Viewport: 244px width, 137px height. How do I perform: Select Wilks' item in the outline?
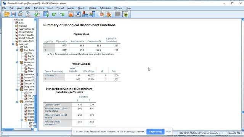(x=30, y=72)
